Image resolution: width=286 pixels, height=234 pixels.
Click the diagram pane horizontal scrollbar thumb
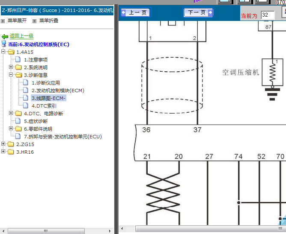tap(211, 228)
